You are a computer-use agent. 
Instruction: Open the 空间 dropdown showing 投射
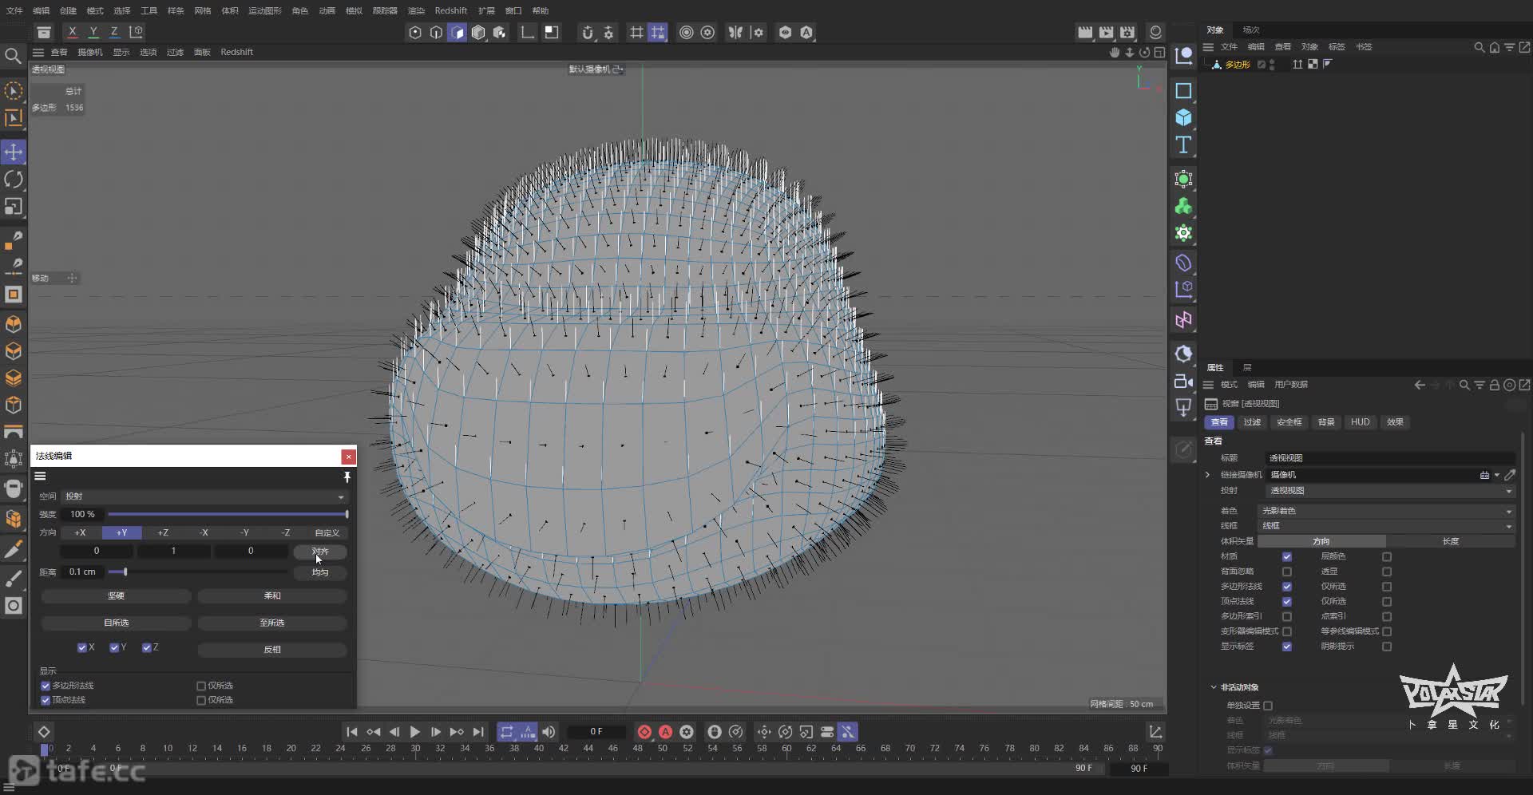204,496
